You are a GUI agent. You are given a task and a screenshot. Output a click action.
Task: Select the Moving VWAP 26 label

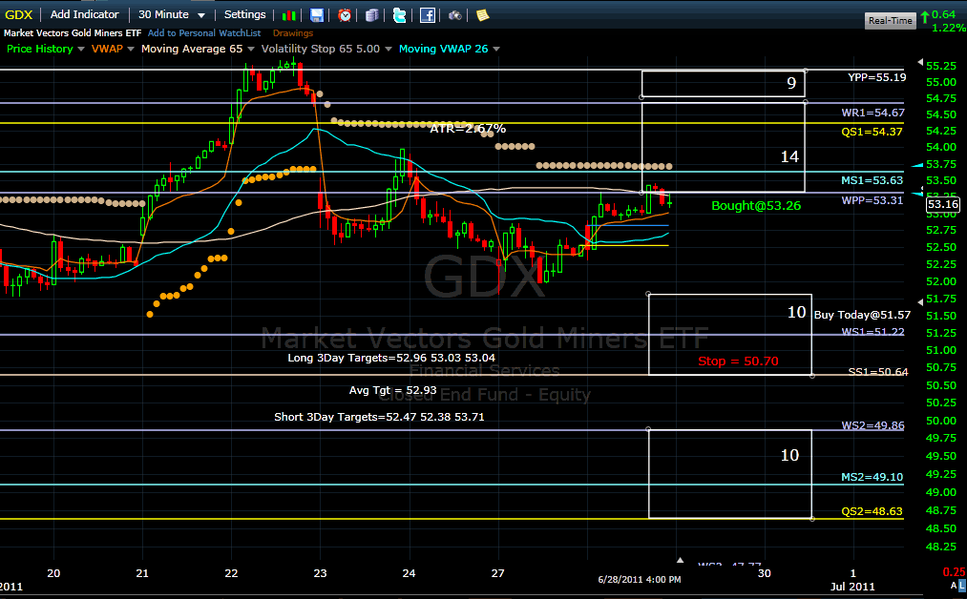point(444,49)
